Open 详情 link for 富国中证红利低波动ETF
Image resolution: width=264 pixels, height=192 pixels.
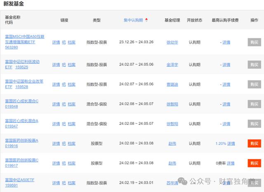(x=56, y=65)
